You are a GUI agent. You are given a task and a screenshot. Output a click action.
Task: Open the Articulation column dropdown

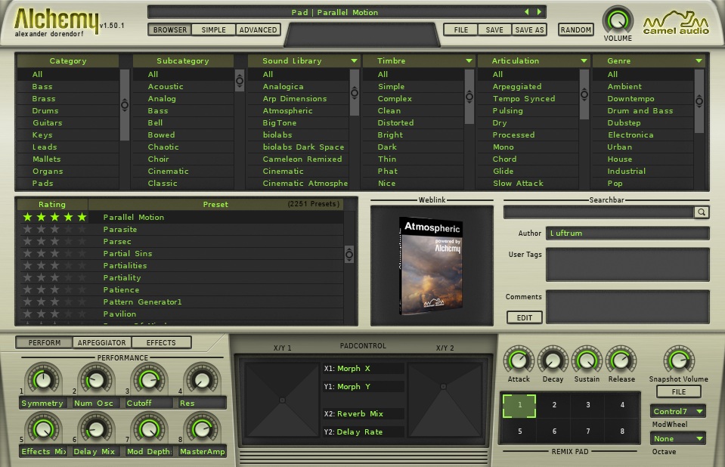click(x=584, y=61)
